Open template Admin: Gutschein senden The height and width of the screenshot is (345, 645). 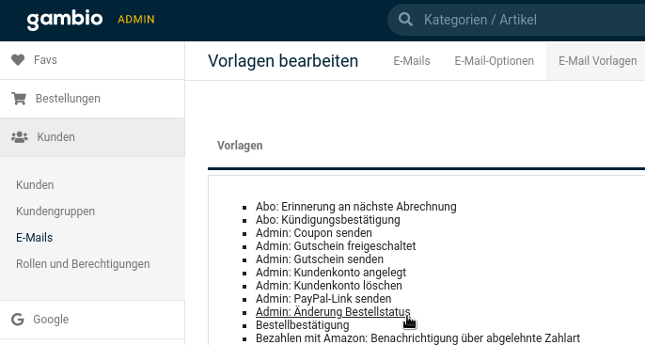coord(320,259)
